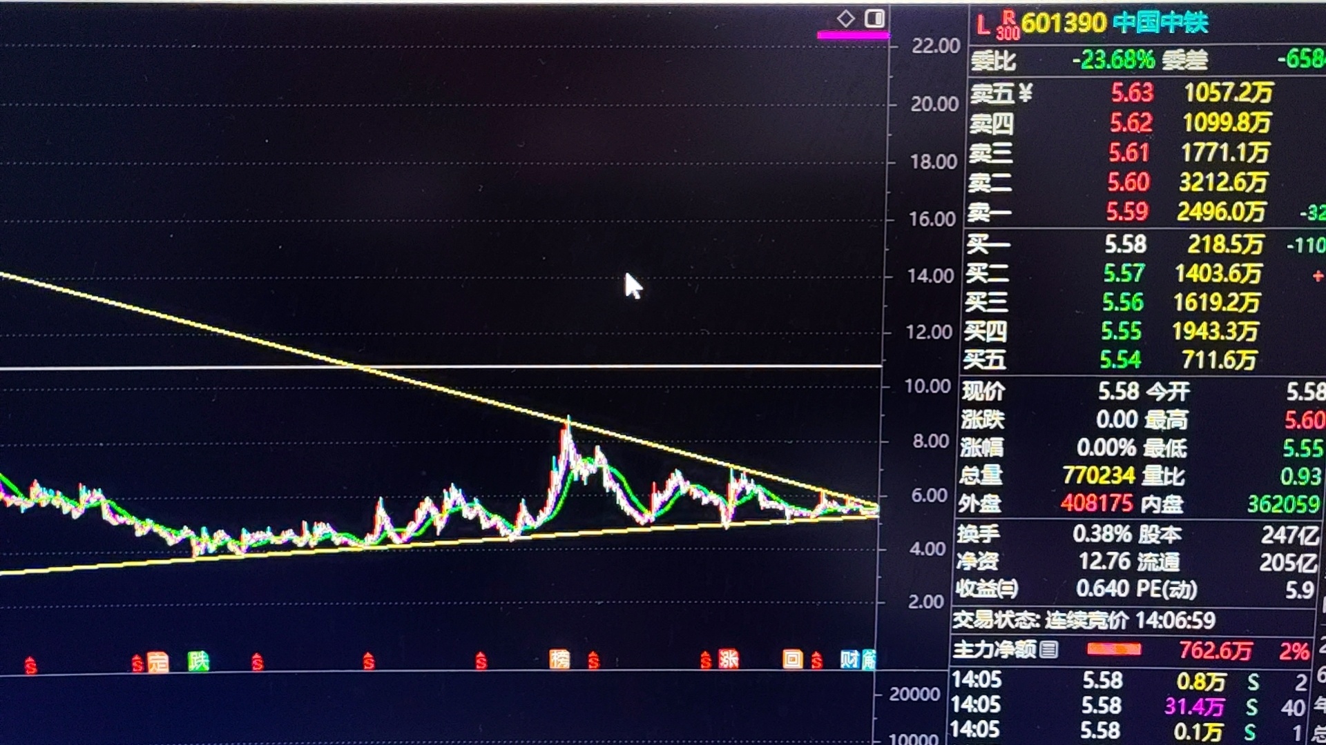Click the magenta bar under the chart icons
This screenshot has width=1326, height=745.
[852, 34]
